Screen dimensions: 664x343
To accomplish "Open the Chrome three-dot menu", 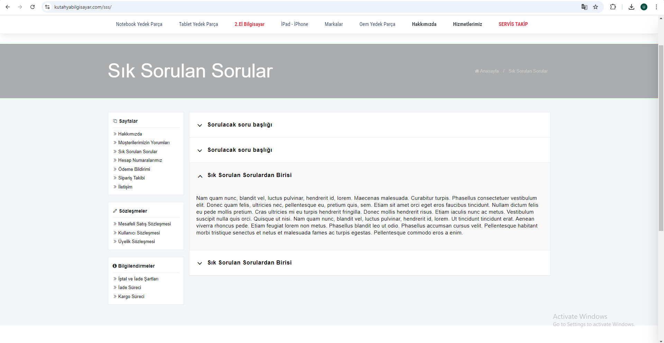I will coord(656,7).
